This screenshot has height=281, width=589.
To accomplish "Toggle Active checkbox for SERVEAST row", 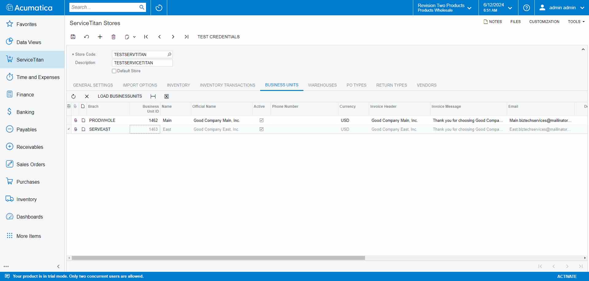I will click(262, 129).
